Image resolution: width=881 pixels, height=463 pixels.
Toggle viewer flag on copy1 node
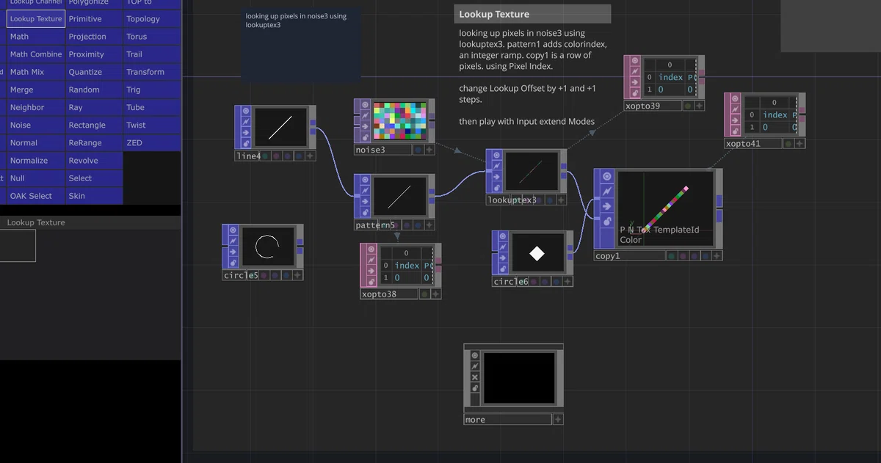(x=607, y=176)
